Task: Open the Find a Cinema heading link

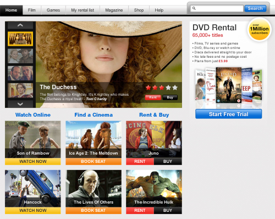Action: (x=94, y=115)
